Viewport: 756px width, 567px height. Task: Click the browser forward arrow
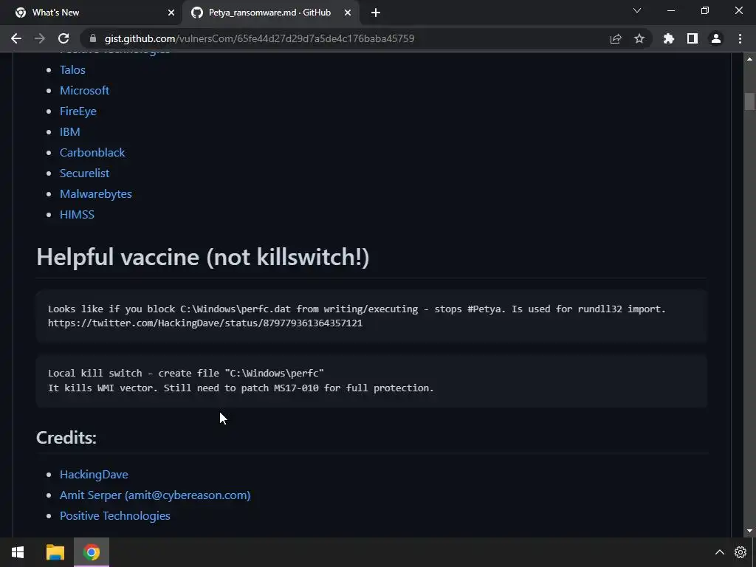40,38
